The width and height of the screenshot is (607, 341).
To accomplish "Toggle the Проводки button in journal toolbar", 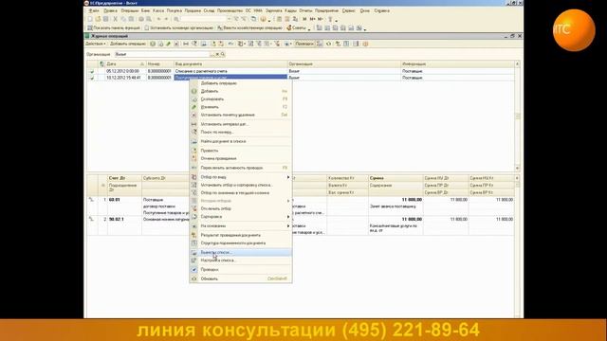I will (x=304, y=44).
